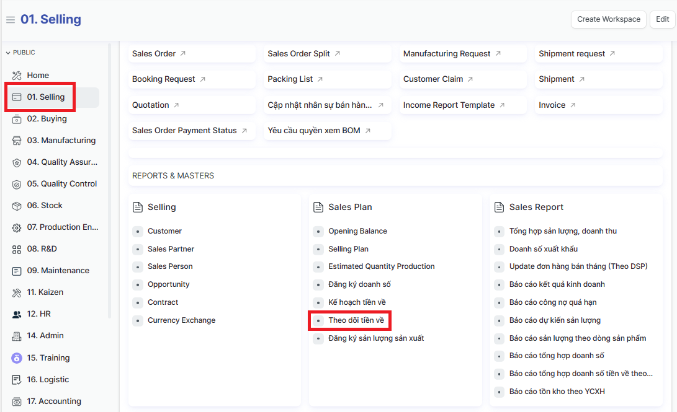Click the 04. Quality Assurance shield icon
This screenshot has height=412, width=677.
coord(17,162)
